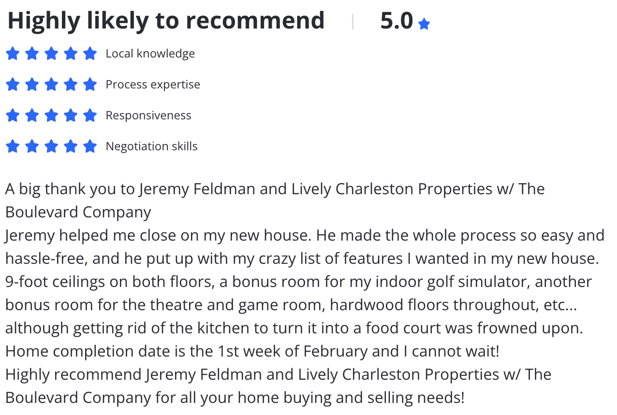Select third star in Process expertise row
The image size is (617, 415).
point(51,85)
